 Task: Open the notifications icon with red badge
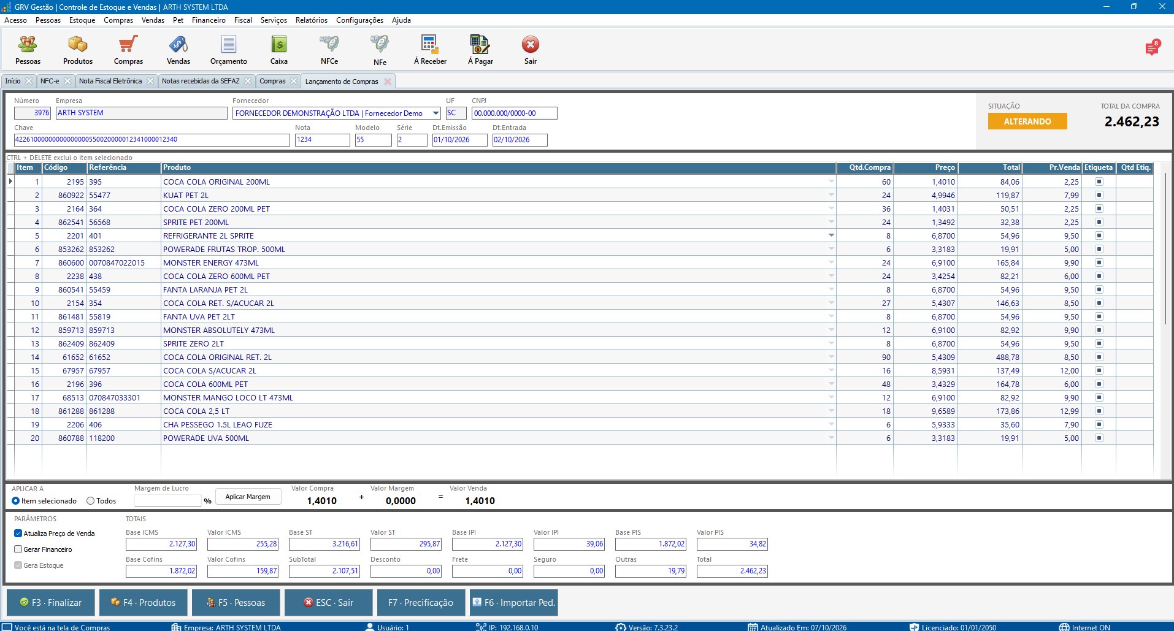click(1152, 48)
